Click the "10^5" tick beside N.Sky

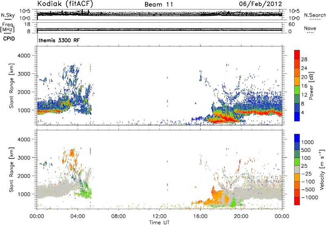click(25, 11)
